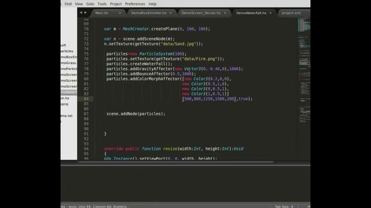Open the Project menu
This screenshot has height=208, width=371.
pyautogui.click(x=116, y=4)
